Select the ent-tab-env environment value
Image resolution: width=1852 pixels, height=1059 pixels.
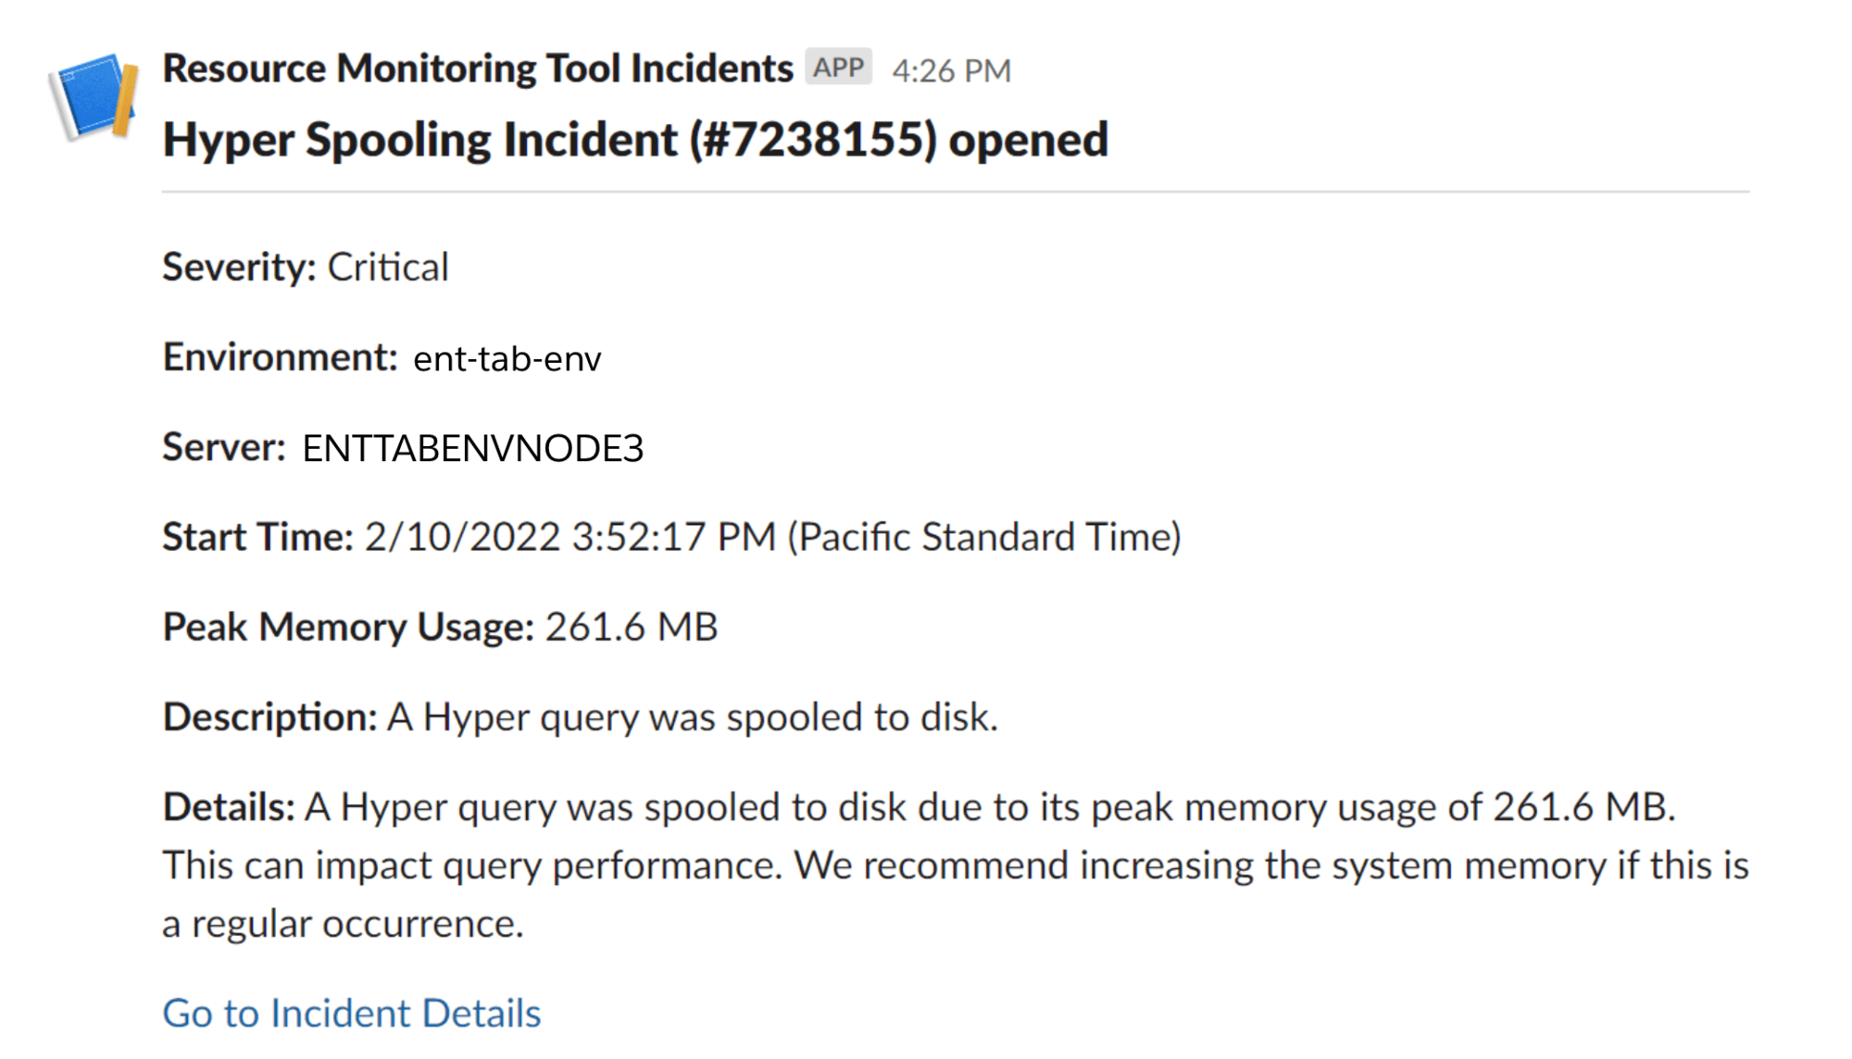coord(507,359)
